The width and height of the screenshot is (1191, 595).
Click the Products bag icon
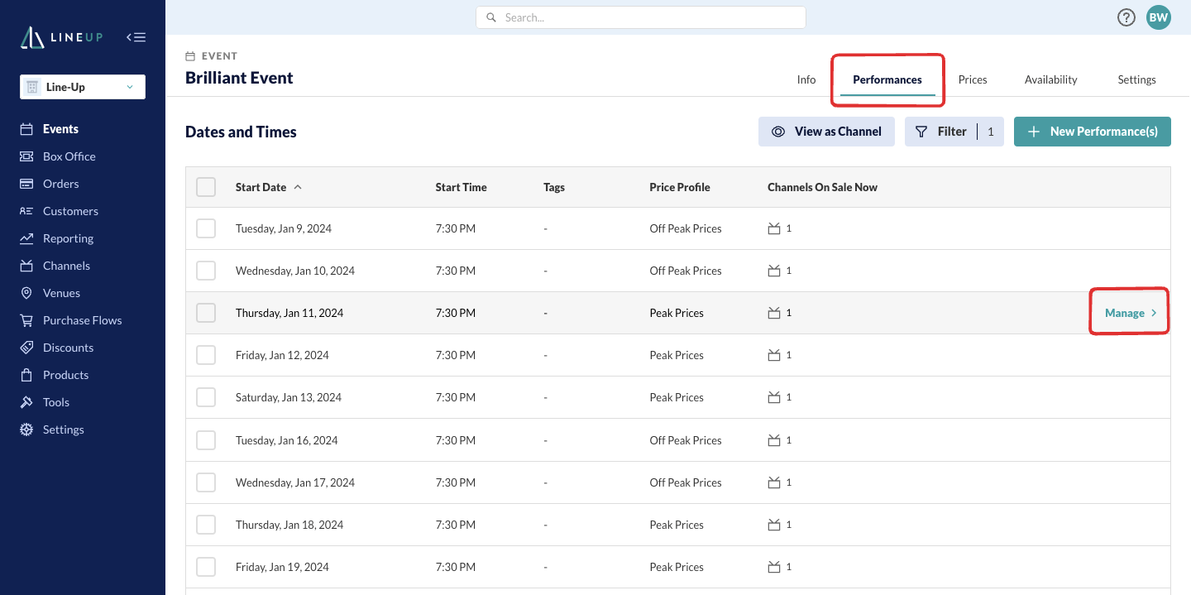pyautogui.click(x=26, y=375)
